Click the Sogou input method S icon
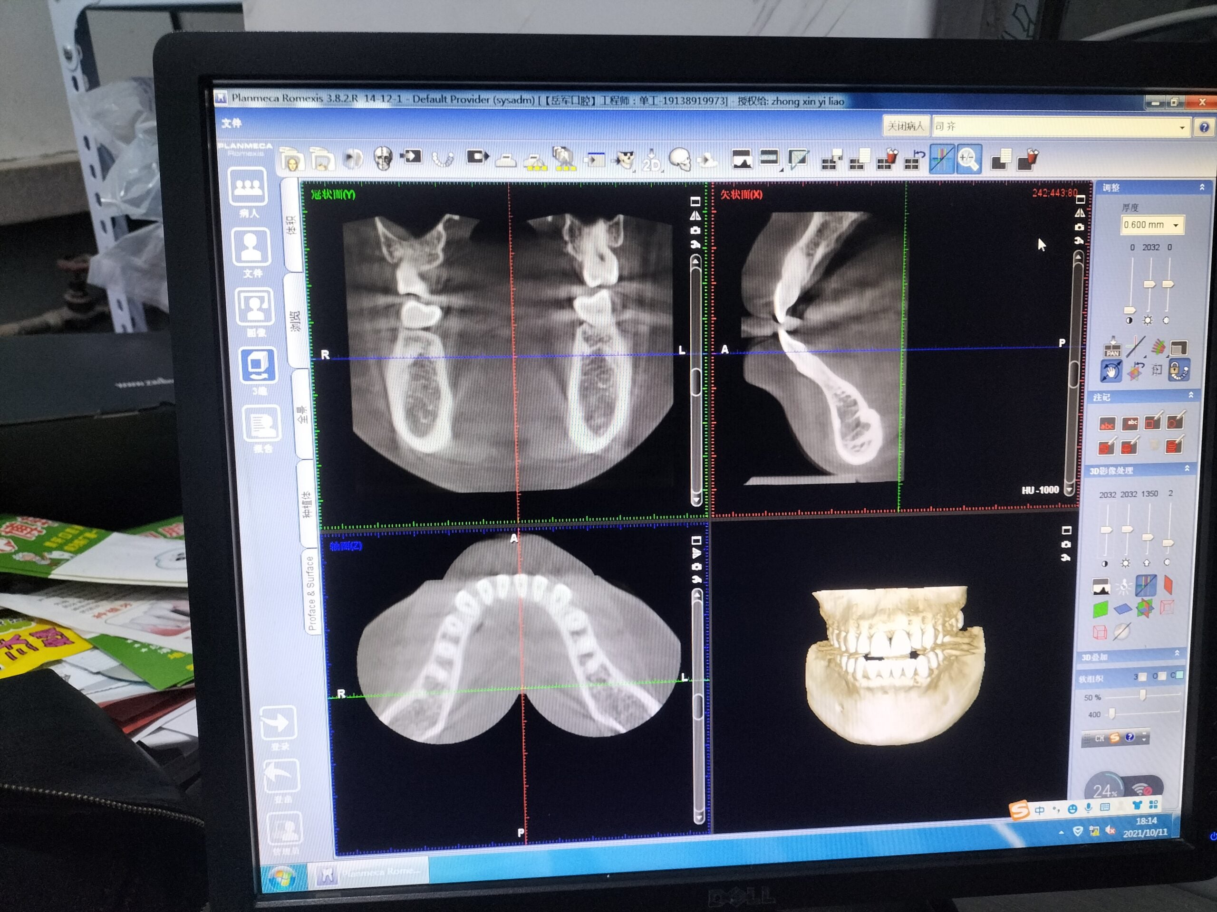 click(x=1019, y=811)
